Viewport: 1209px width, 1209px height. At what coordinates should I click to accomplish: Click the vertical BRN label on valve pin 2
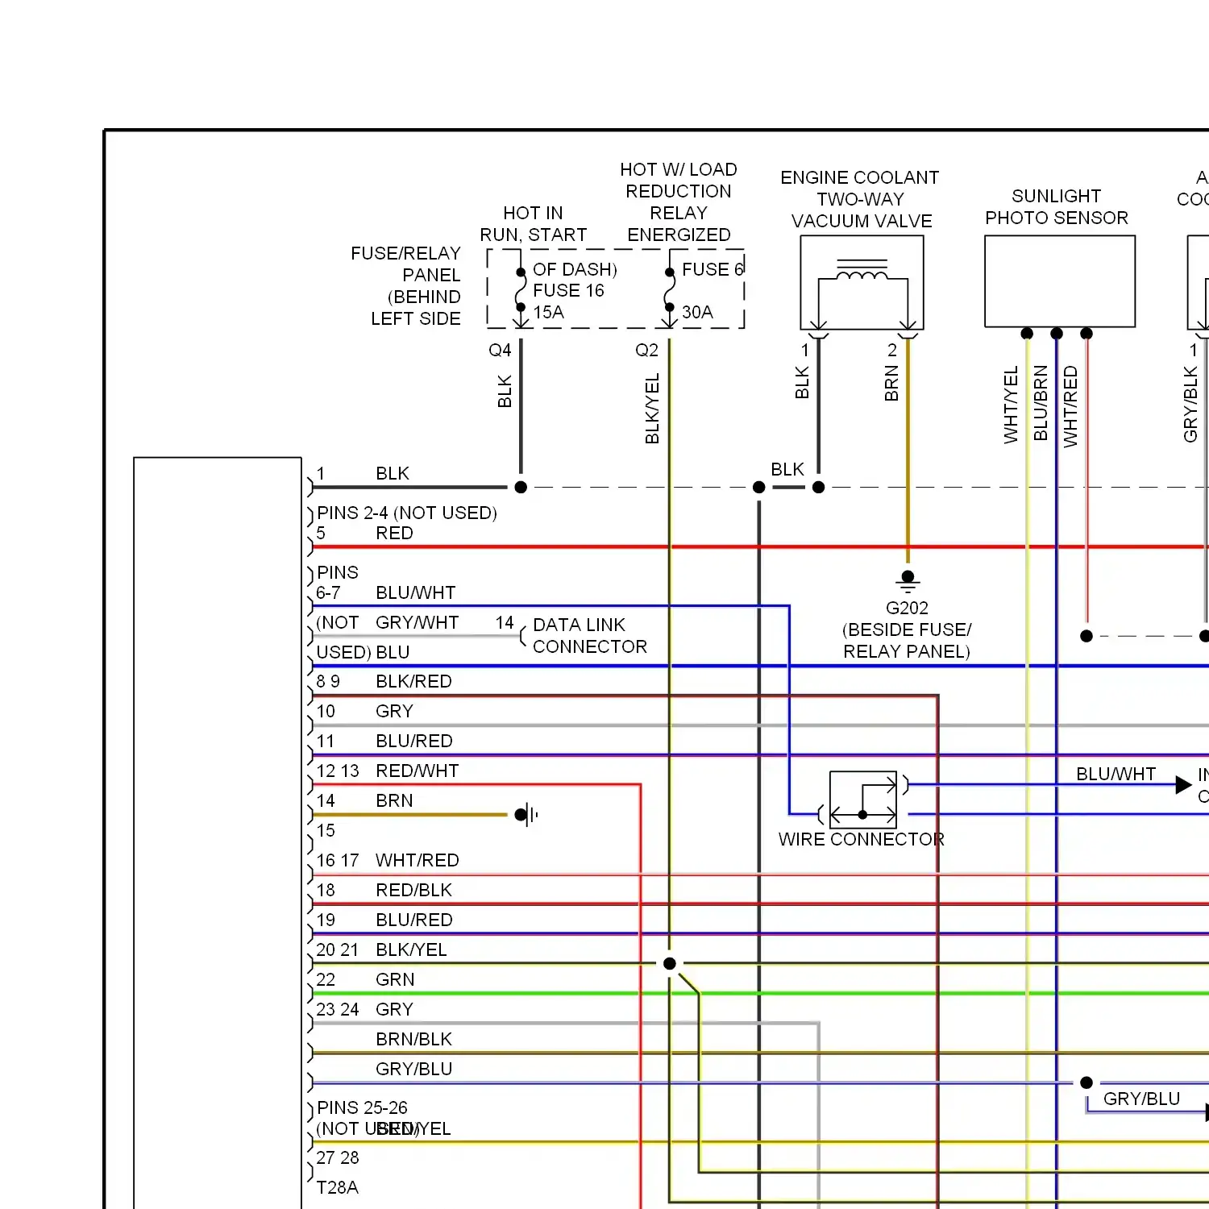click(891, 384)
